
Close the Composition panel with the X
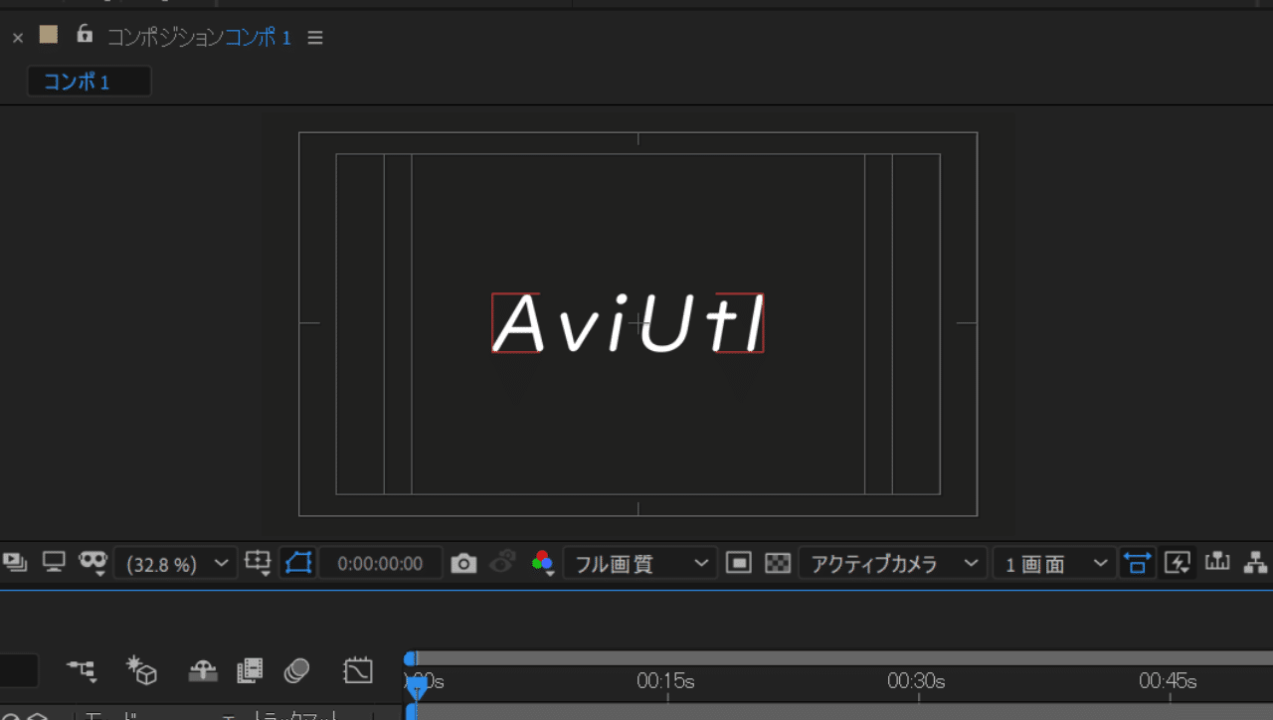click(x=17, y=39)
